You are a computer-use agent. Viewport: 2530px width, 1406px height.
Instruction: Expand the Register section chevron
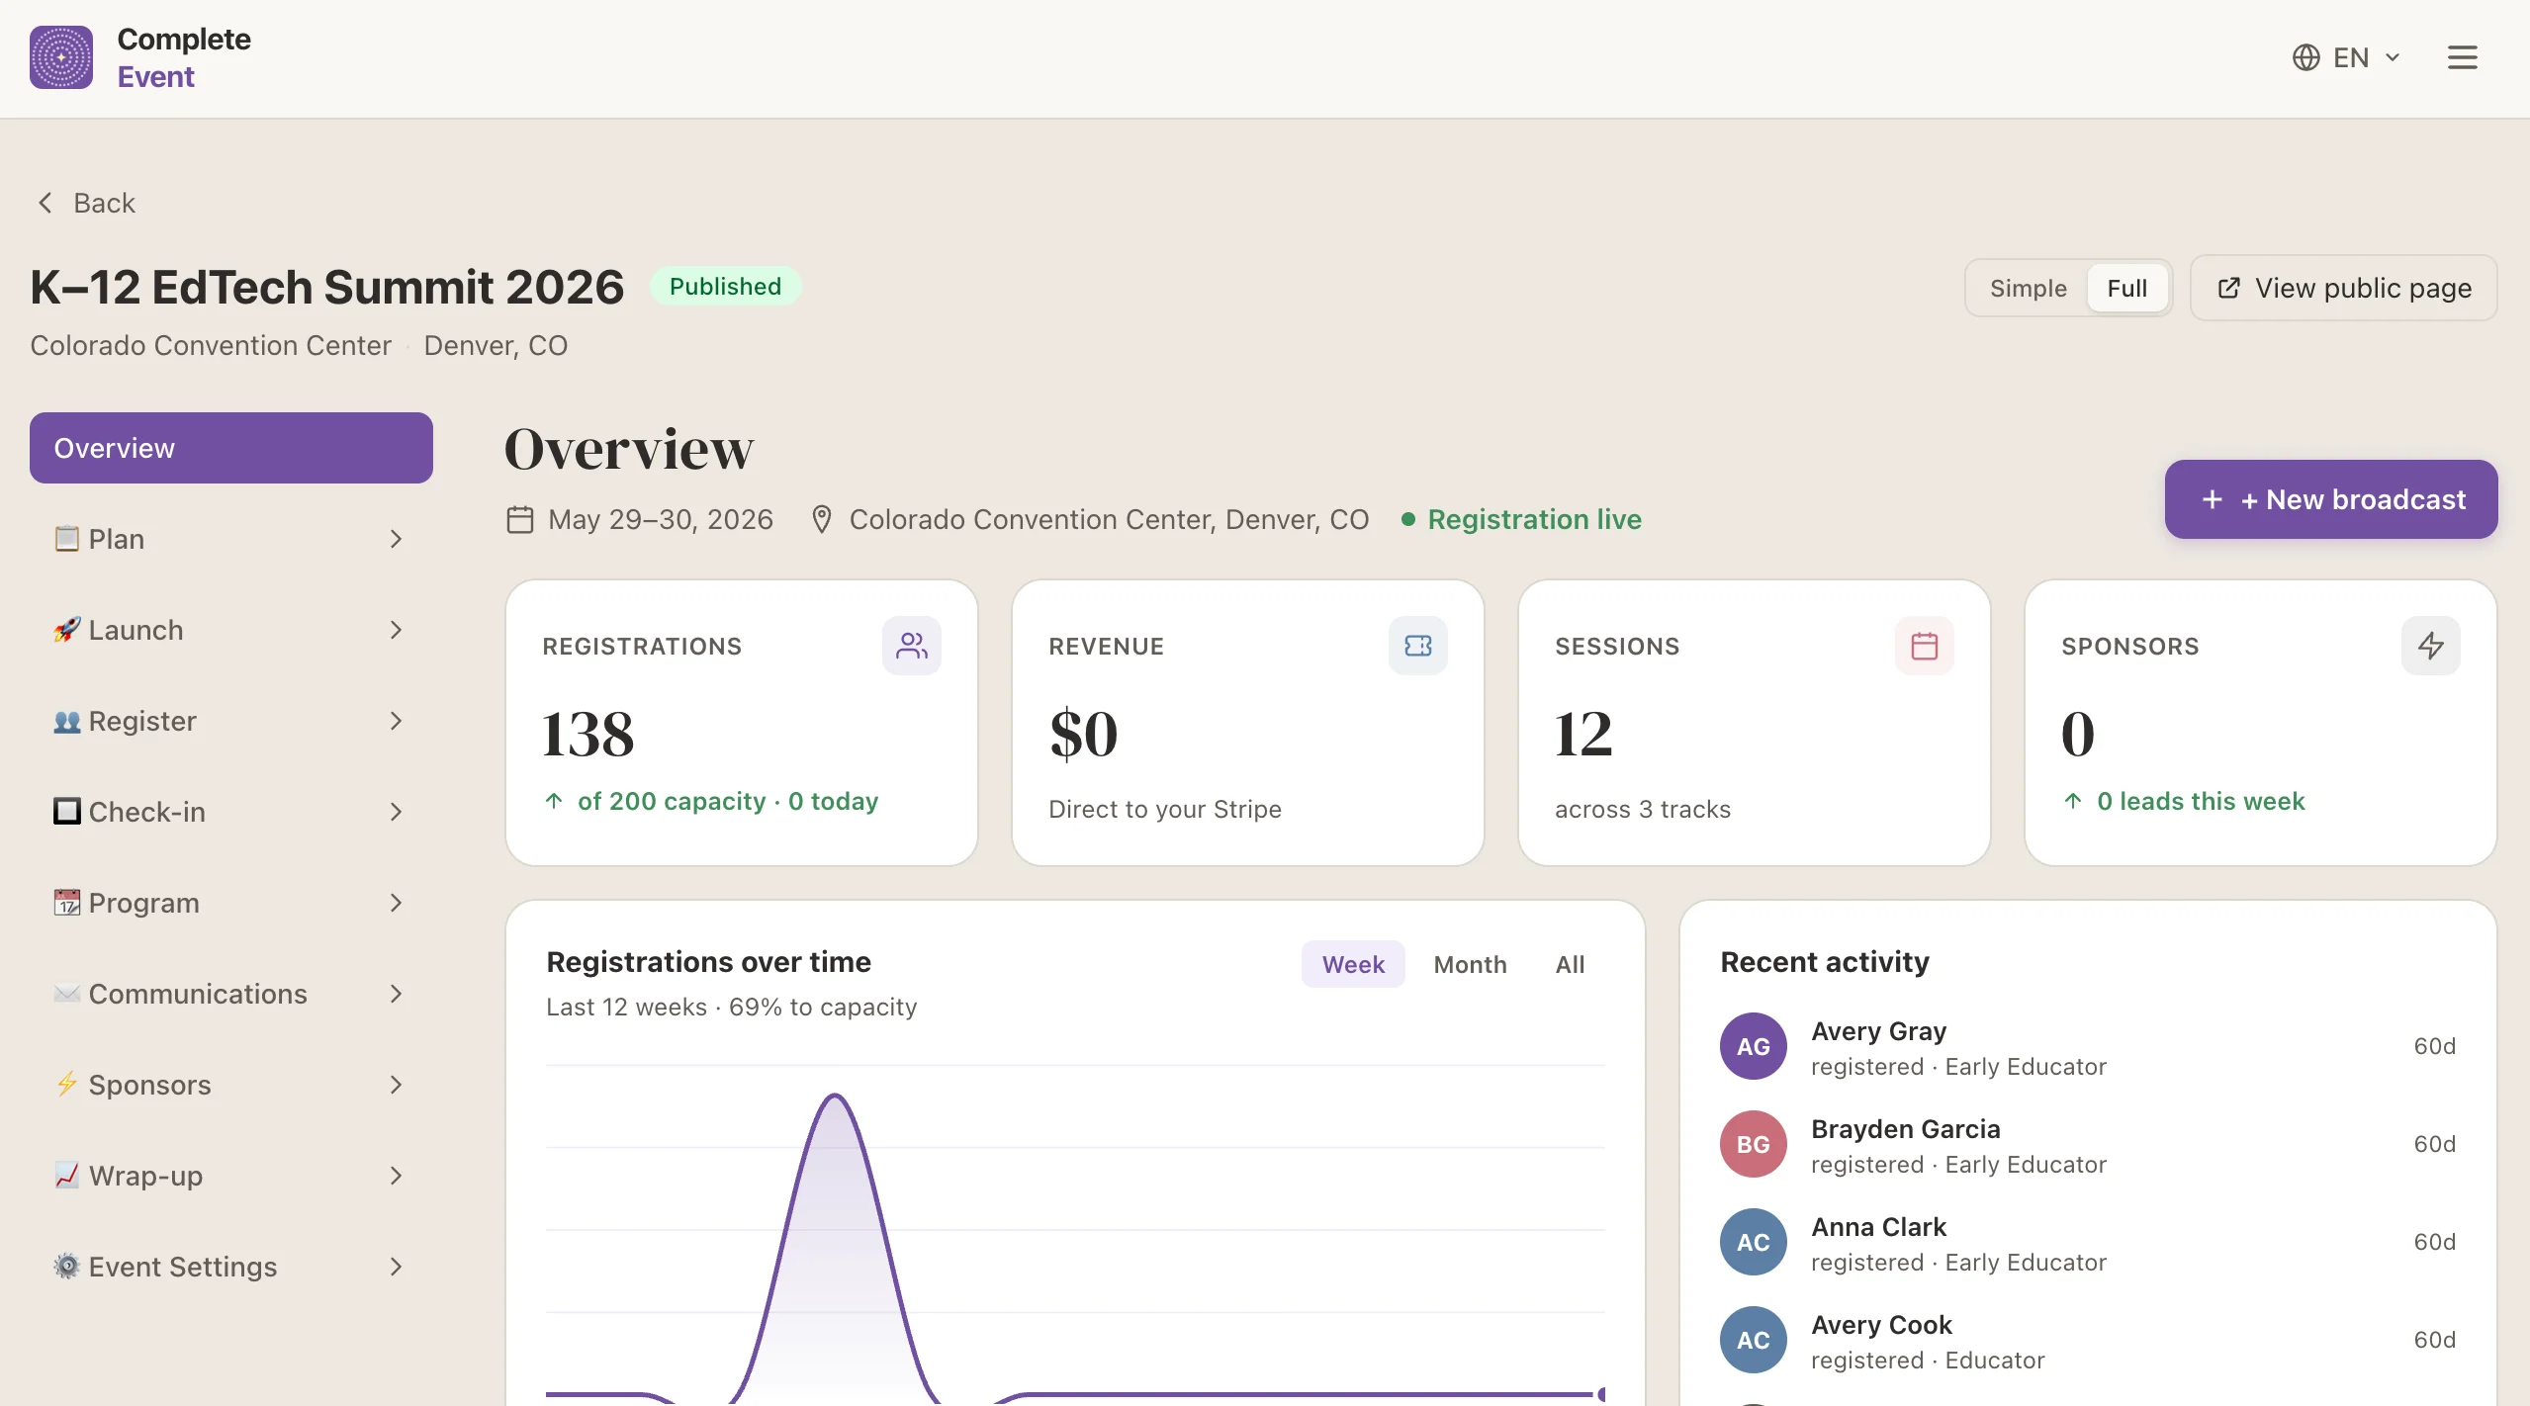click(396, 721)
